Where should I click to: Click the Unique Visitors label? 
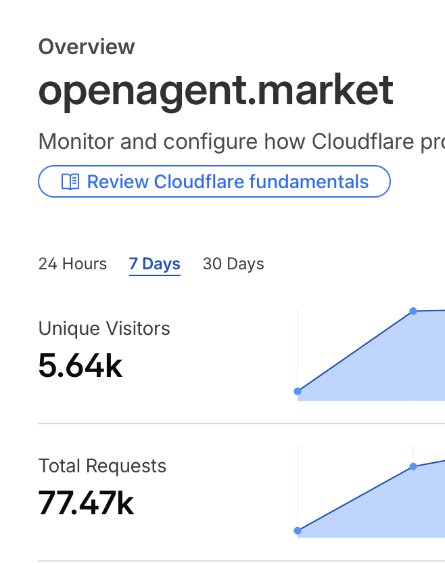click(104, 329)
